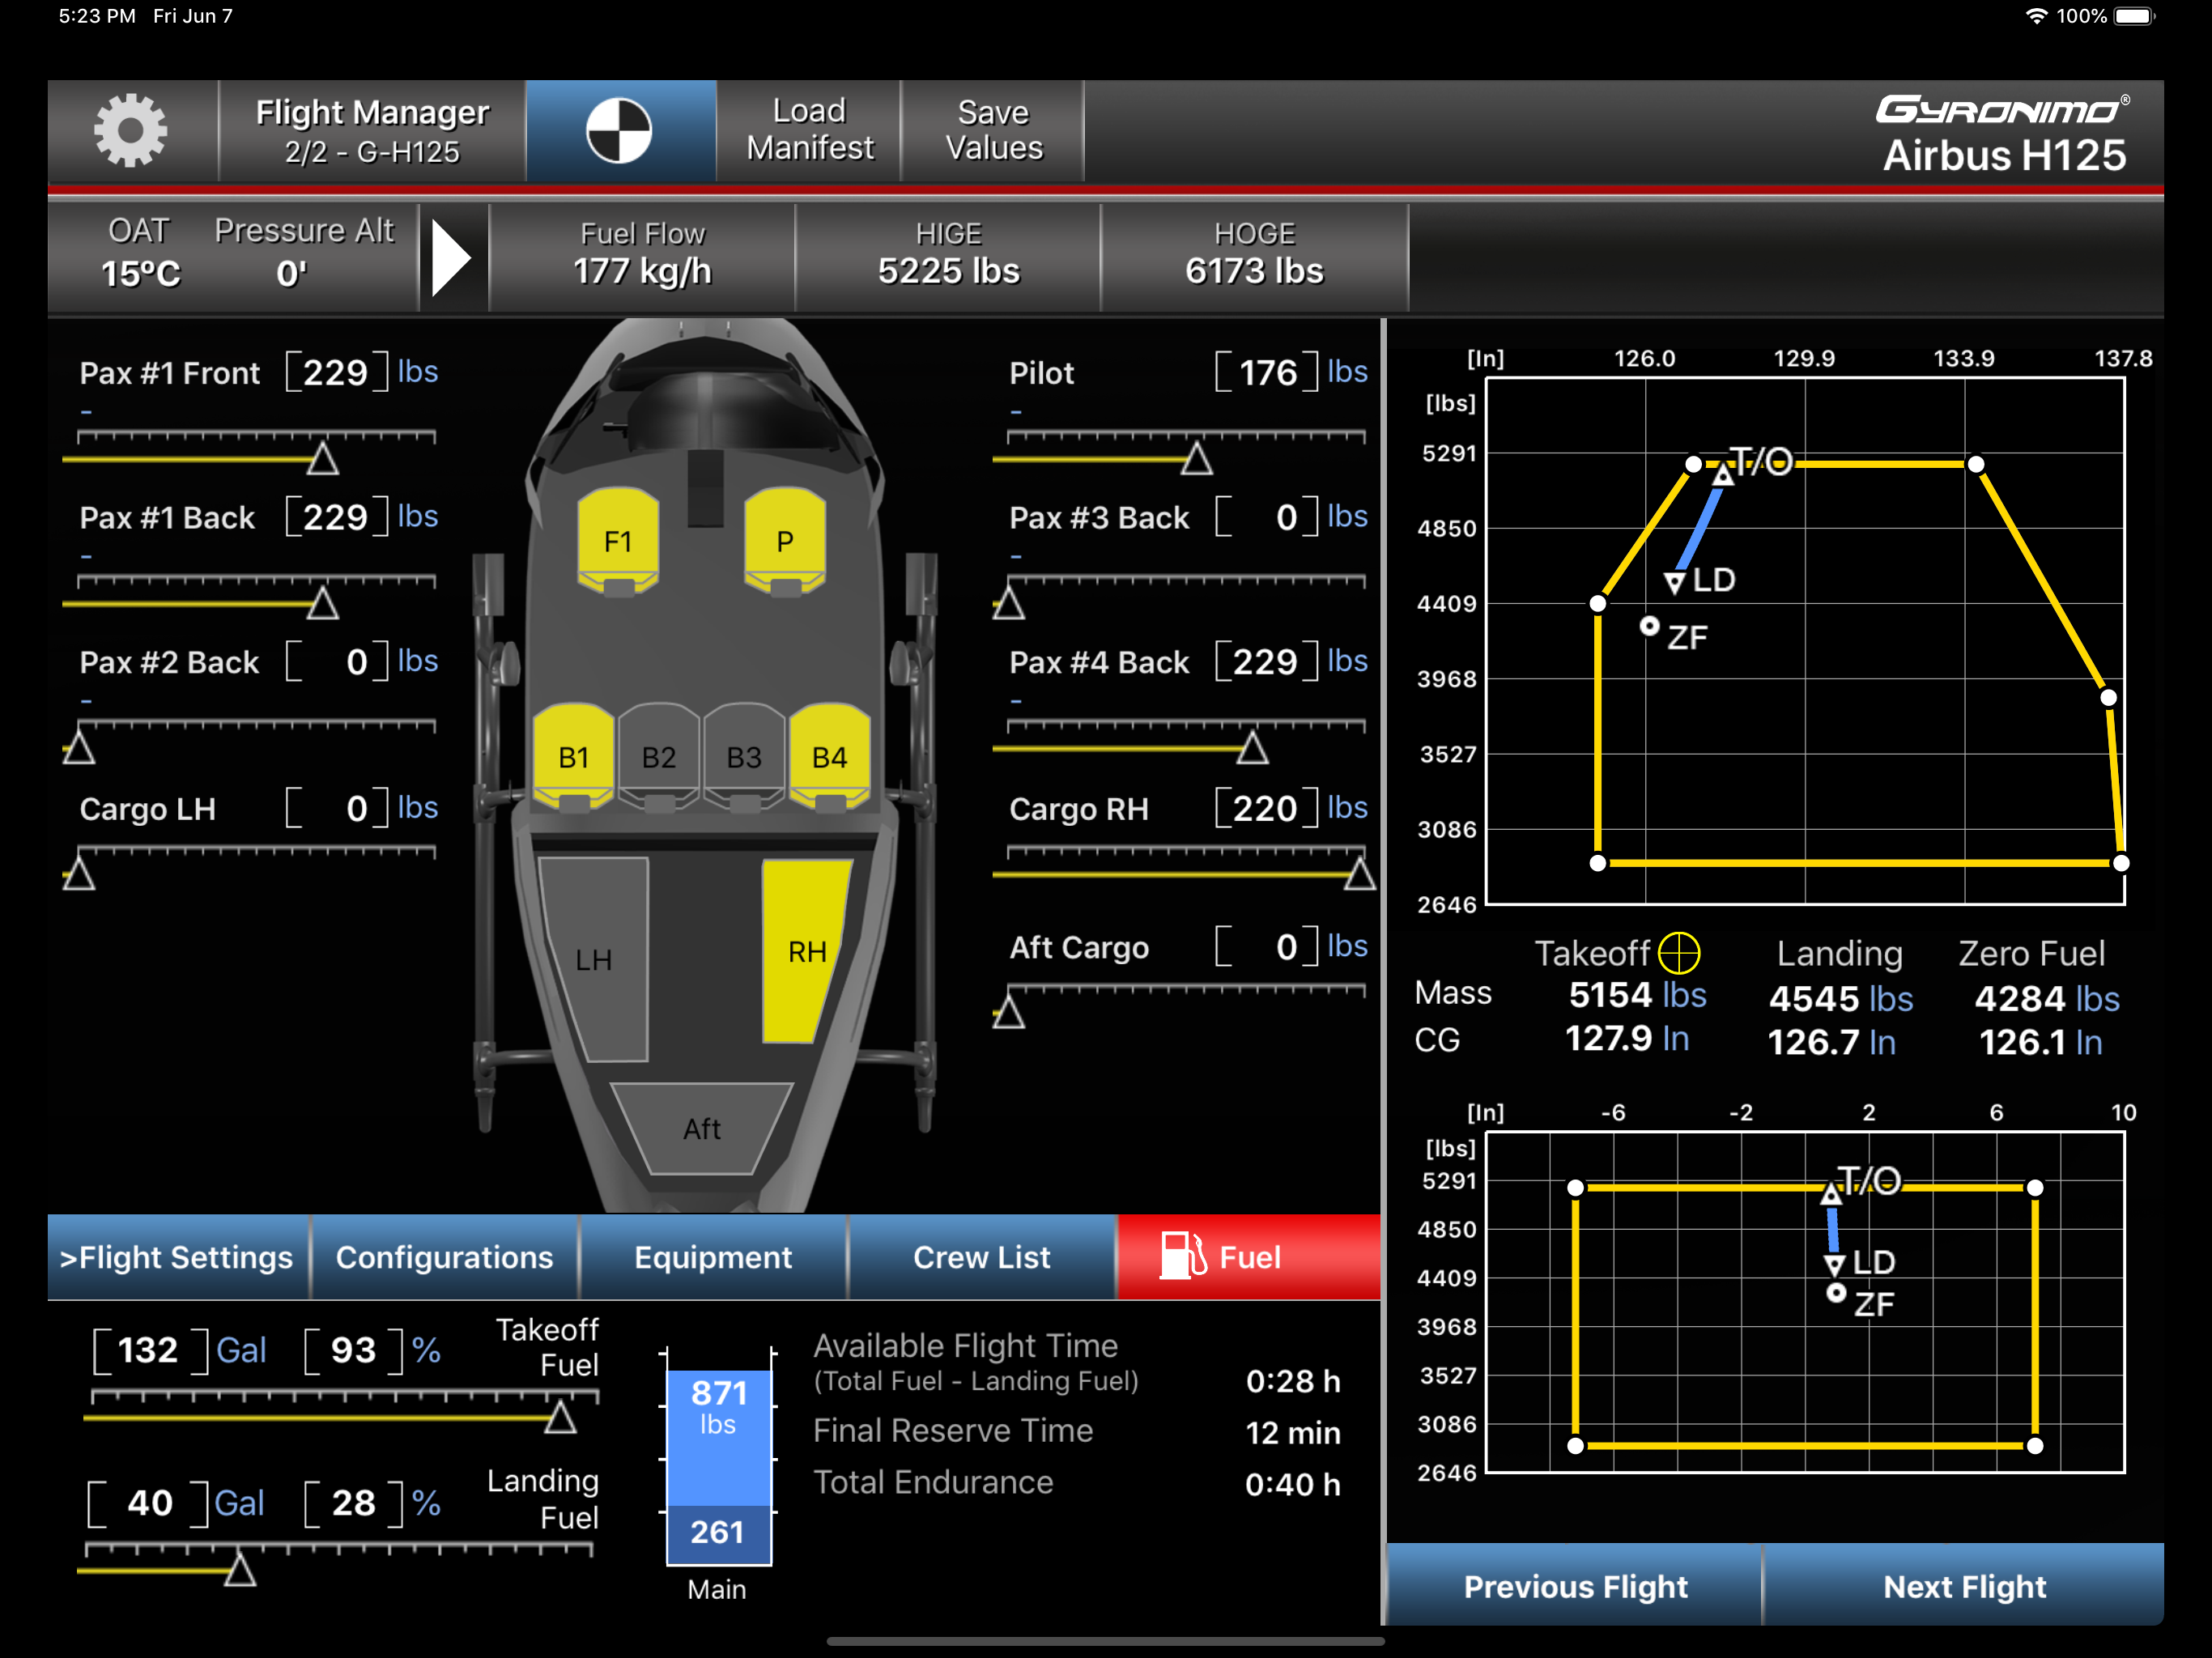Edit landing fuel gallons field

click(x=148, y=1503)
